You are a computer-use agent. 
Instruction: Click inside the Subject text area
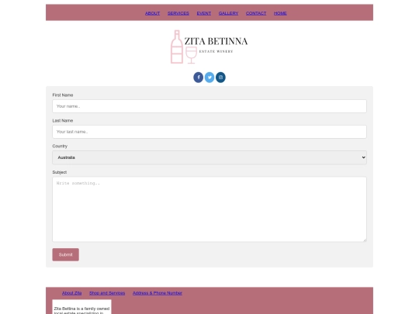point(209,209)
